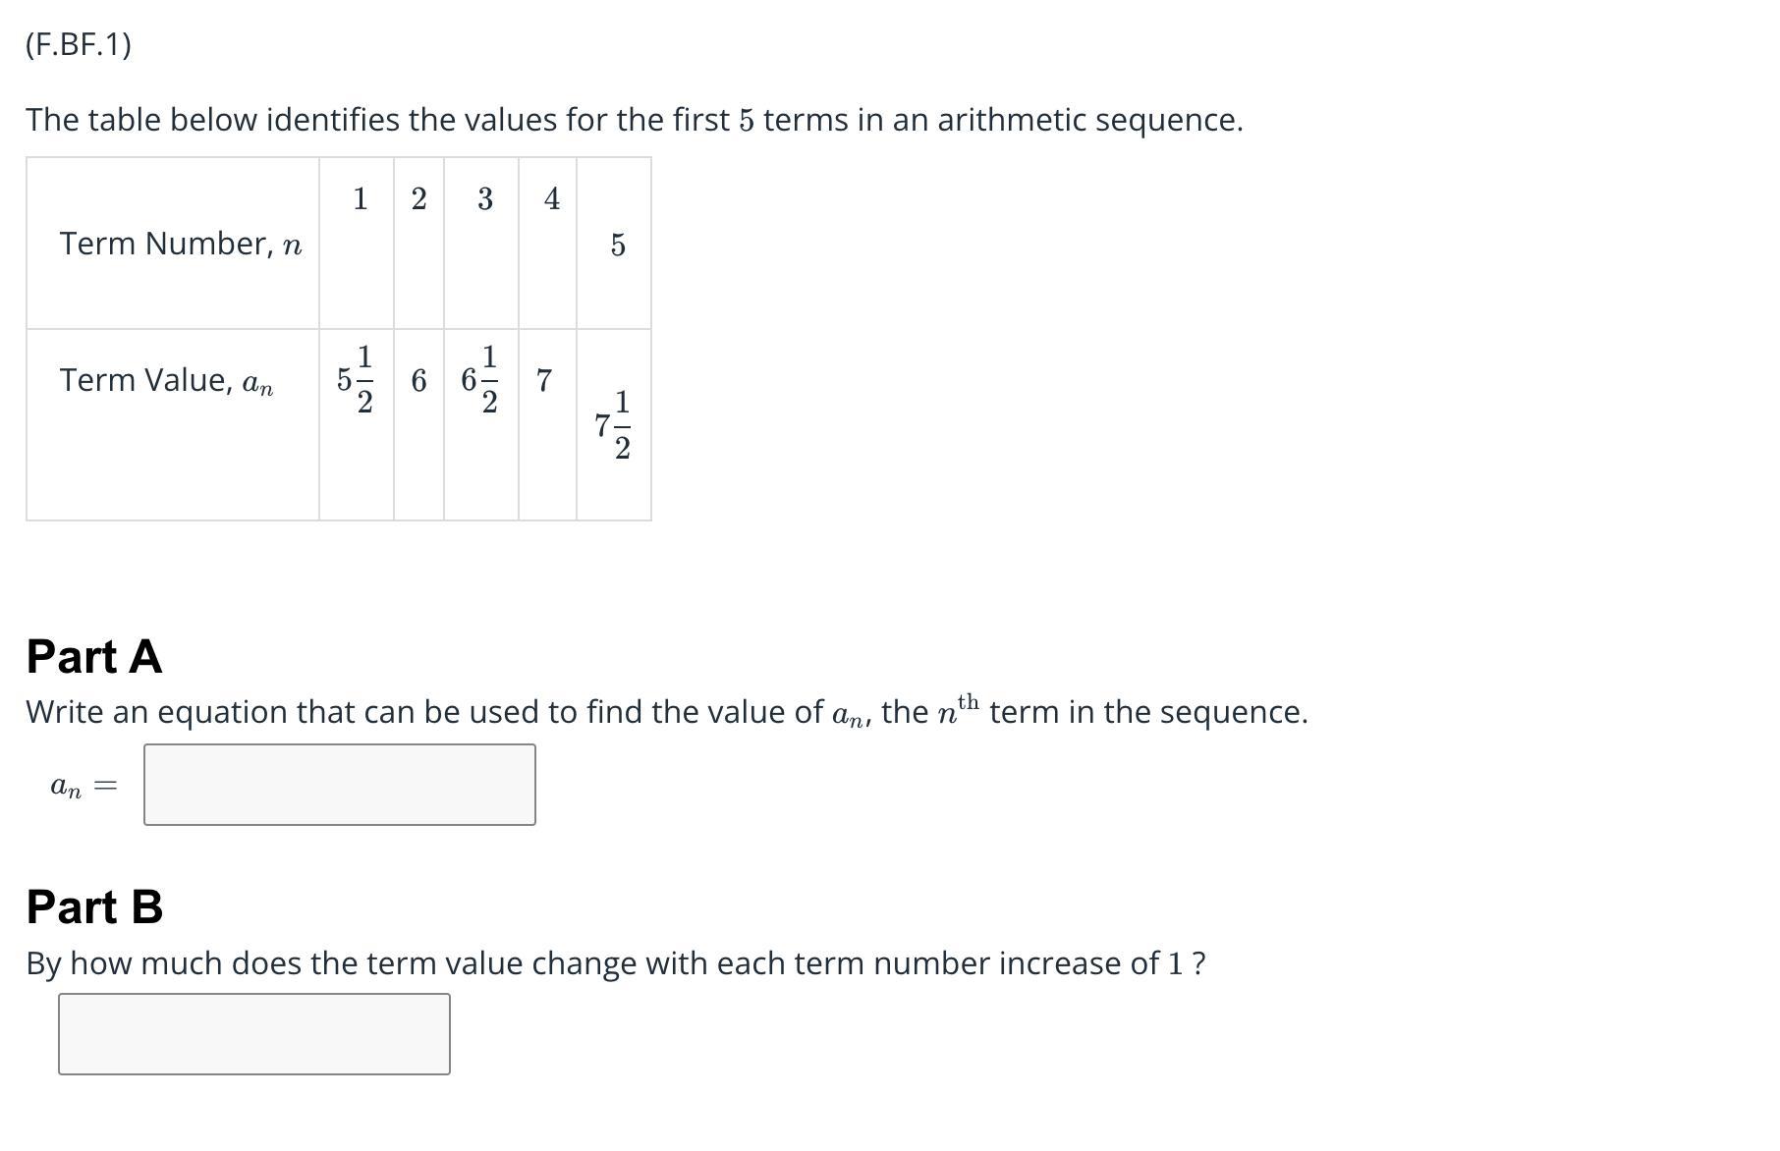The width and height of the screenshot is (1780, 1151).
Task: Click the (F.BF.1) standard label
Action: coord(79,45)
